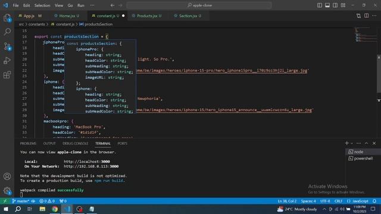Click the master branch in status bar
Image resolution: width=381 pixels, height=214 pixels.
21,201
